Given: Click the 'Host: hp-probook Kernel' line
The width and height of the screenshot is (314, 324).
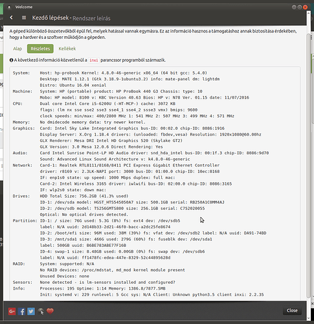Looking at the screenshot, I should pos(123,73).
